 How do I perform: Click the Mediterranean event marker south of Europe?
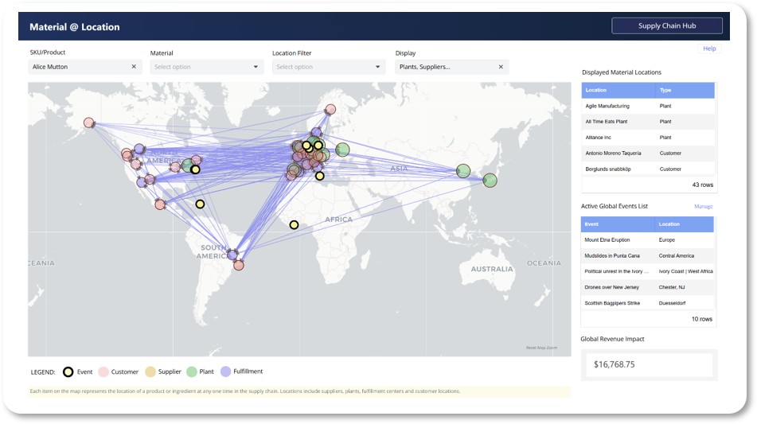[320, 176]
